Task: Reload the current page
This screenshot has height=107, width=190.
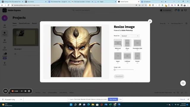Action: pos(9,5)
